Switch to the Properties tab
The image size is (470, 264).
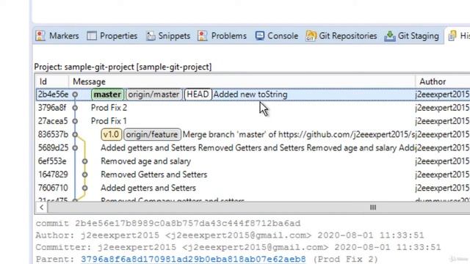pos(112,36)
